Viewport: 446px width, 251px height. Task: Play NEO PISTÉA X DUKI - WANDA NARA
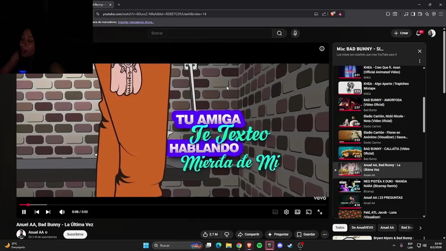tap(378, 186)
